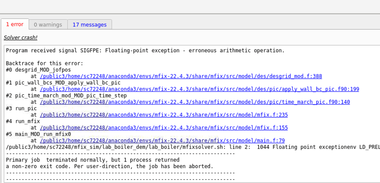Open the 0 warnings tab
The image size is (380, 183).
point(48,25)
